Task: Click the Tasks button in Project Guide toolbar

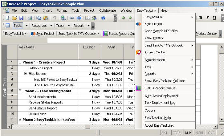Action: (18, 26)
